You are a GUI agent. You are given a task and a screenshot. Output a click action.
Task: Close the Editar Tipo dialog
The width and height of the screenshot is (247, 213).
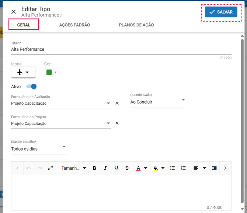click(x=14, y=12)
